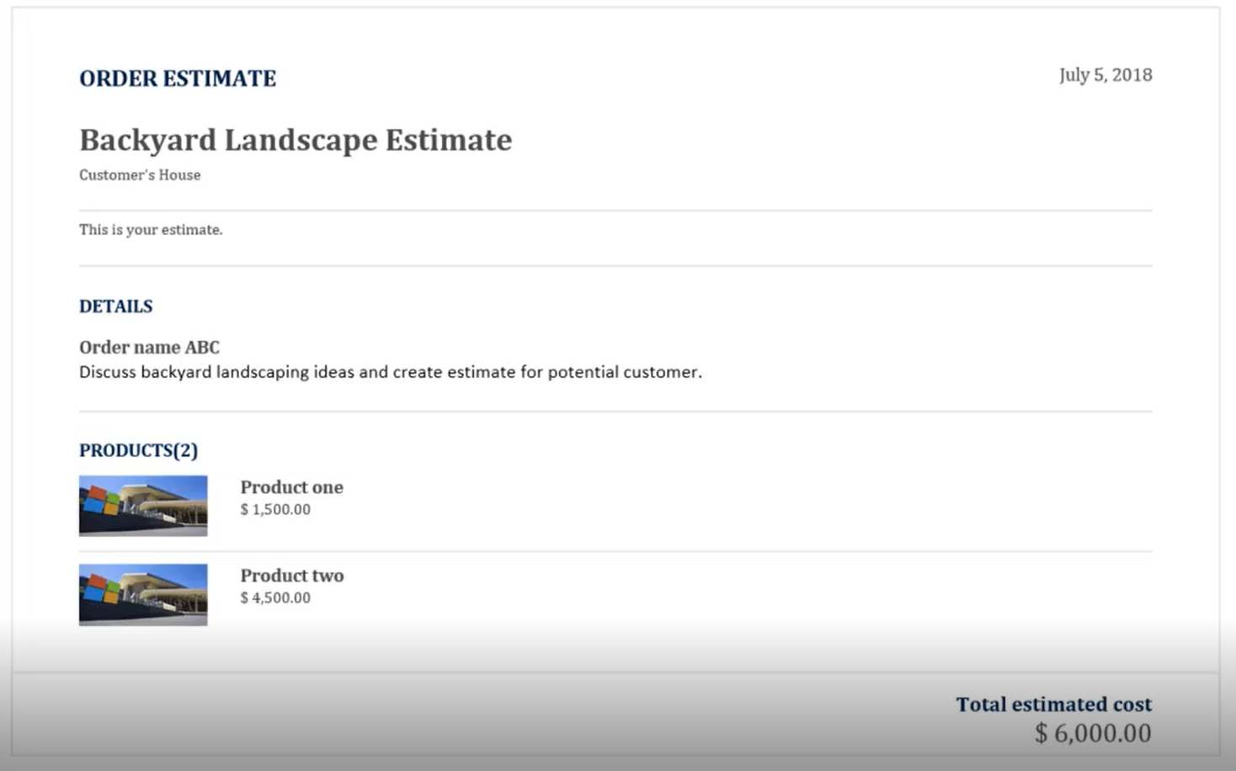Click the Customer's House subtitle
Viewport: 1236px width, 771px height.
pos(140,175)
